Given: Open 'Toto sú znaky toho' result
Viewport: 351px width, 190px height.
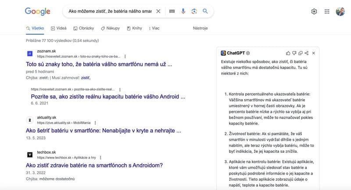Looking at the screenshot, I should [99, 64].
